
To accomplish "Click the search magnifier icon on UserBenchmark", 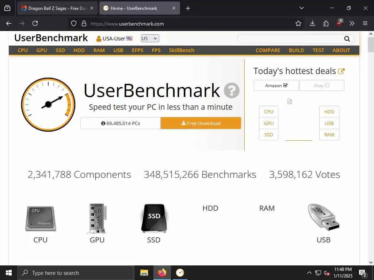I will coord(347,39).
